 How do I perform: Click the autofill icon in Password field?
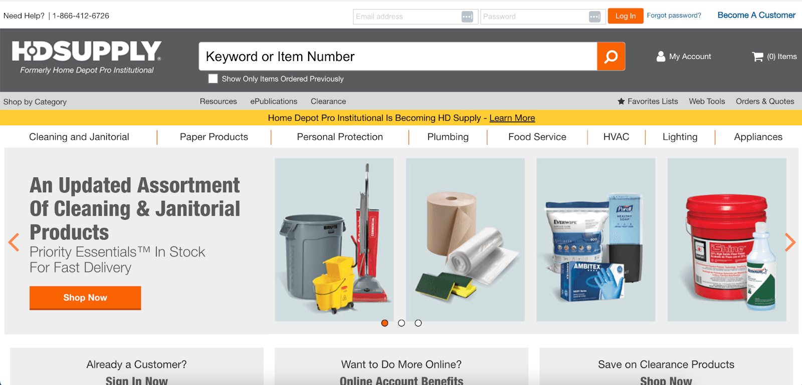pos(594,17)
